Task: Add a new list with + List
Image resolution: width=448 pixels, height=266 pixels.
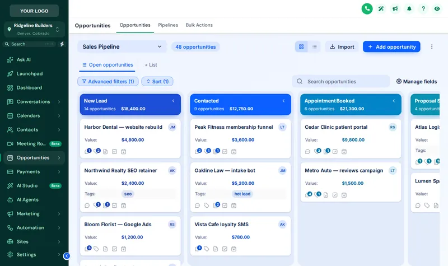Action: tap(151, 65)
